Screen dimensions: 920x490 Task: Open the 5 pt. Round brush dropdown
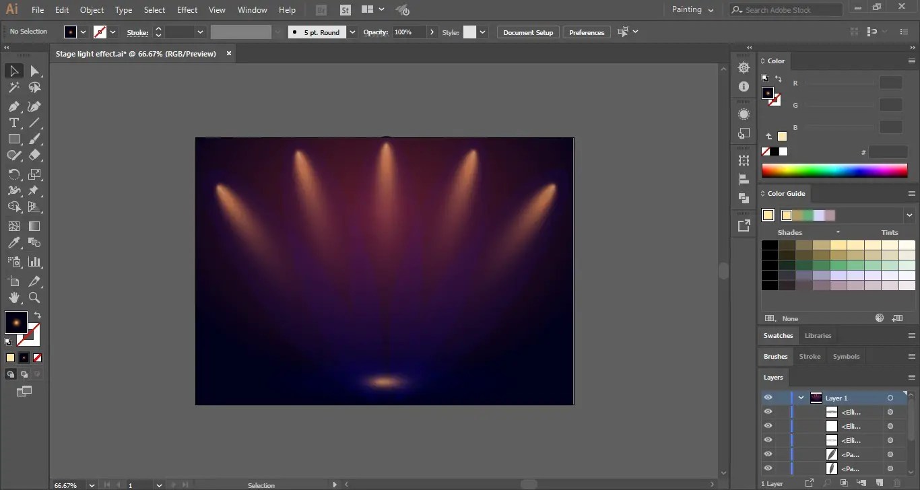pyautogui.click(x=352, y=32)
